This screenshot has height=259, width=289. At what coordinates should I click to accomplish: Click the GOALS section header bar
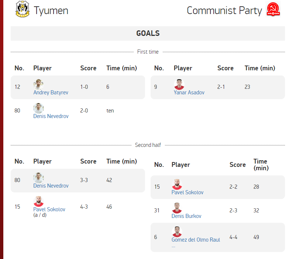tap(148, 33)
